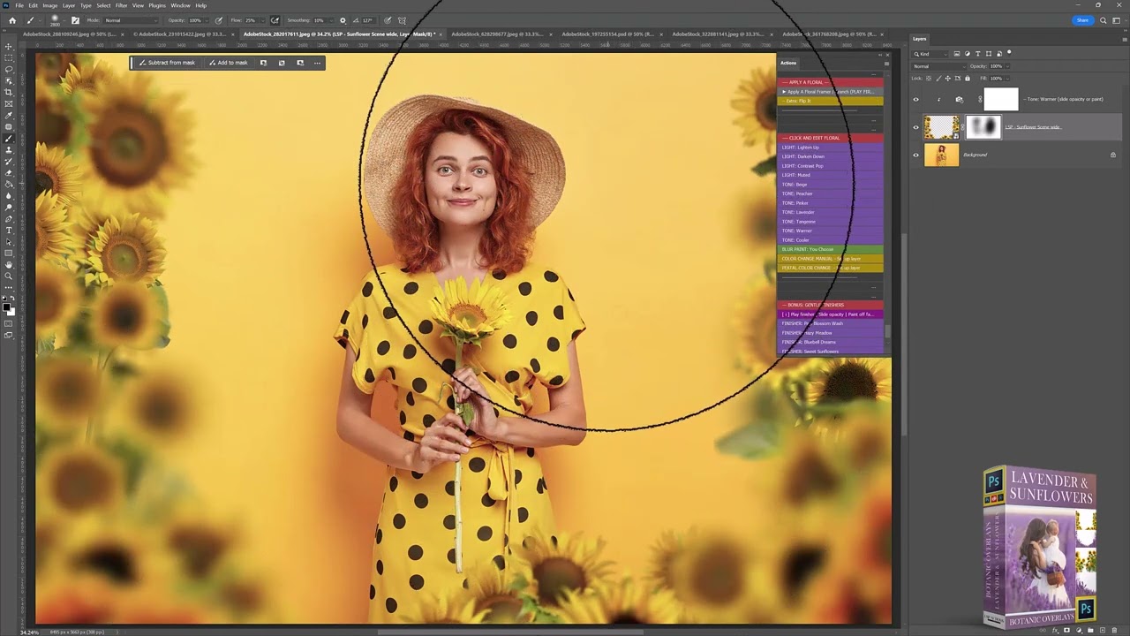Select the Type tool
Image resolution: width=1130 pixels, height=636 pixels.
(x=9, y=231)
